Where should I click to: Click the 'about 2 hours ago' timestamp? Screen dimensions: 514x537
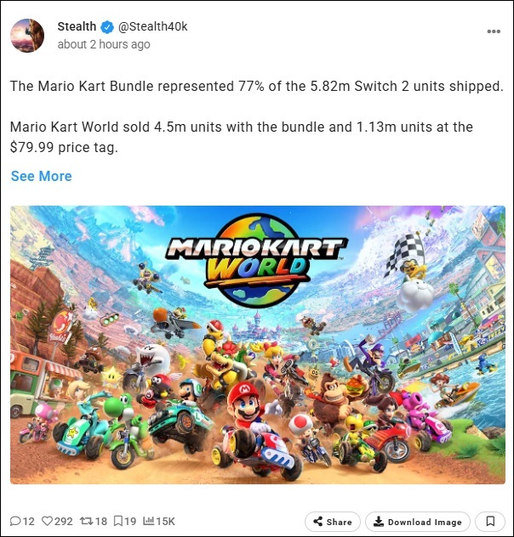pyautogui.click(x=104, y=44)
